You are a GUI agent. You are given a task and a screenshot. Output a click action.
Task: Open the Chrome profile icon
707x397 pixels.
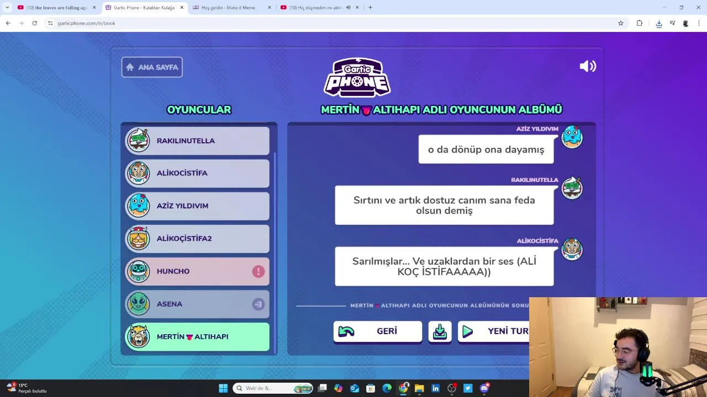click(x=685, y=23)
